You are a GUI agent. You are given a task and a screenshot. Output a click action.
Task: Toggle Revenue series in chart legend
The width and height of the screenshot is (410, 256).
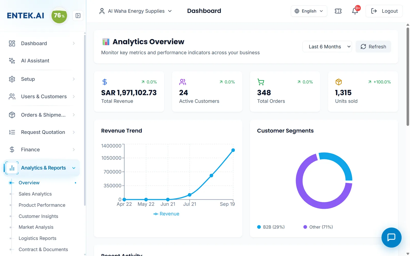point(166,214)
